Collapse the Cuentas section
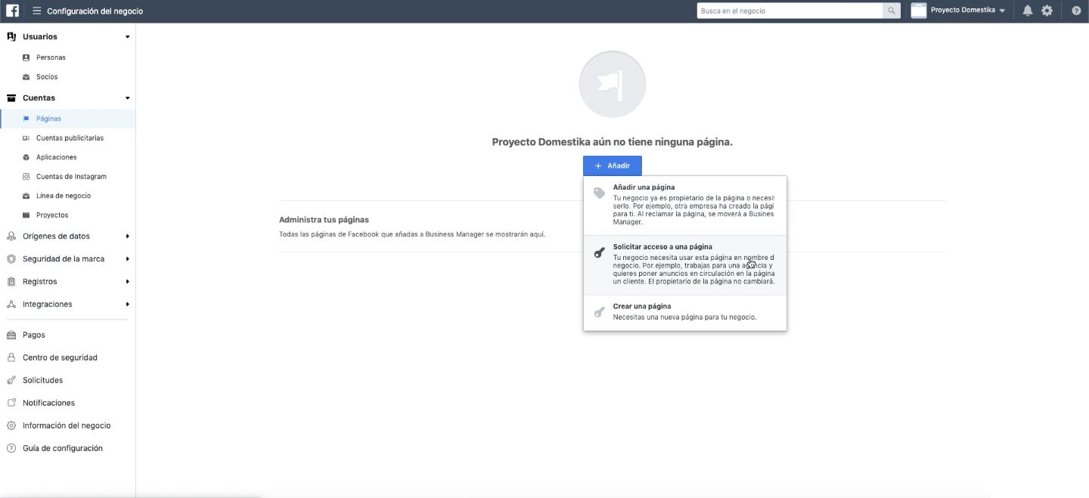The image size is (1089, 498). point(127,98)
